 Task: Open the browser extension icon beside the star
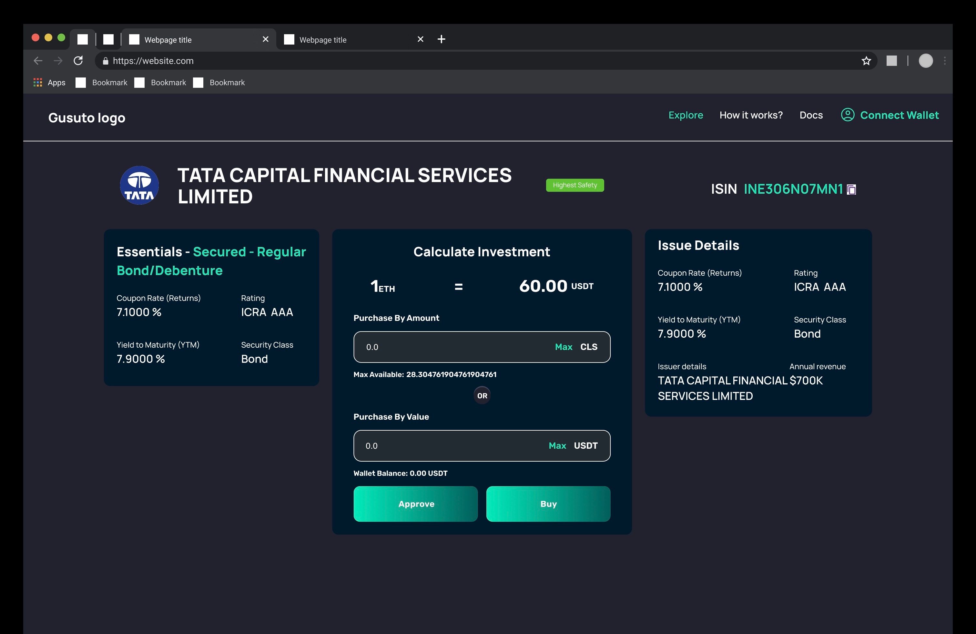click(x=891, y=61)
